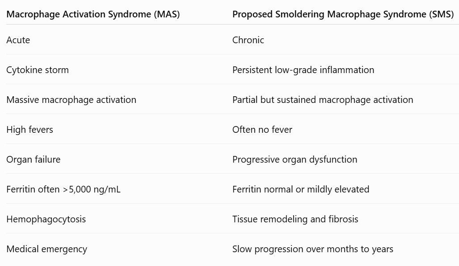This screenshot has height=266, width=459.
Task: Click Ferritin normal or mildly elevated
Action: point(301,189)
